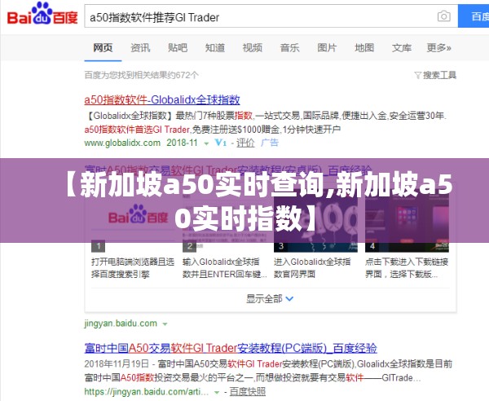The width and height of the screenshot is (489, 401).
Task: Select the 网页 tab
Action: point(103,48)
